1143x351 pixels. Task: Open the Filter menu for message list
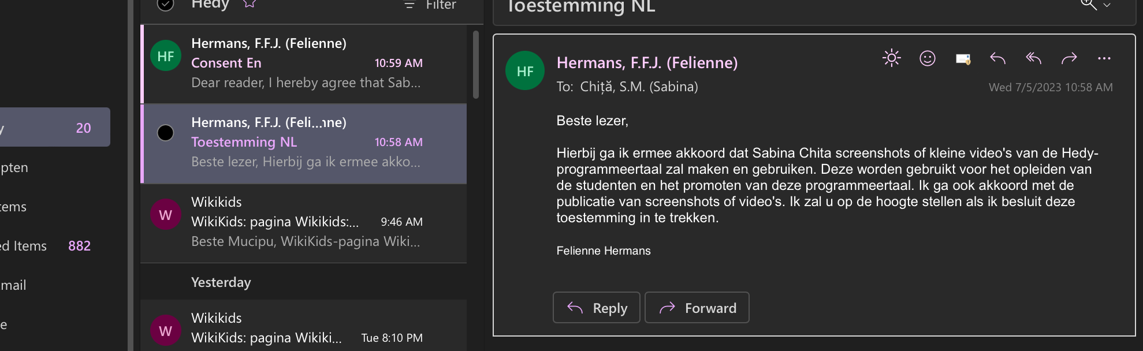point(430,5)
